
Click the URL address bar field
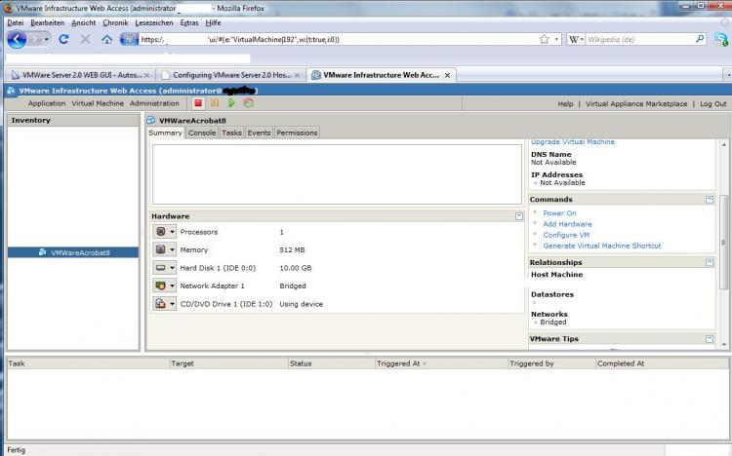pyautogui.click(x=339, y=40)
